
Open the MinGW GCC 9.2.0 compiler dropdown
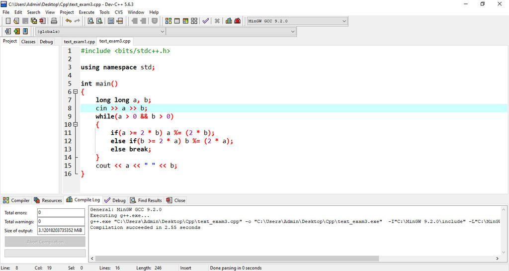[x=297, y=21]
